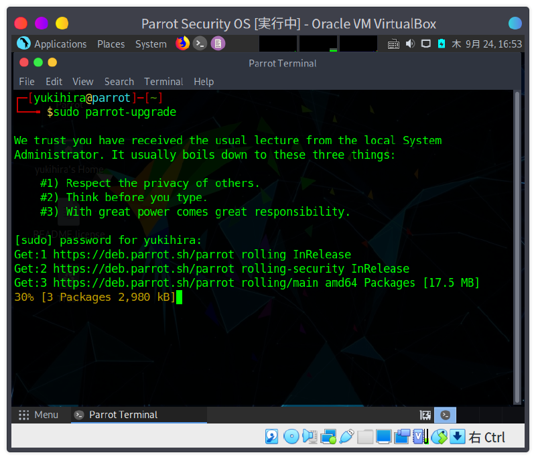Click VirtualBox optical disc icon

[291, 437]
